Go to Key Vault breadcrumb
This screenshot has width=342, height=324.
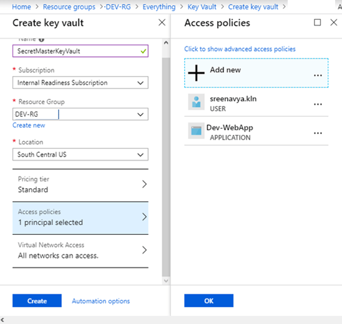(202, 7)
